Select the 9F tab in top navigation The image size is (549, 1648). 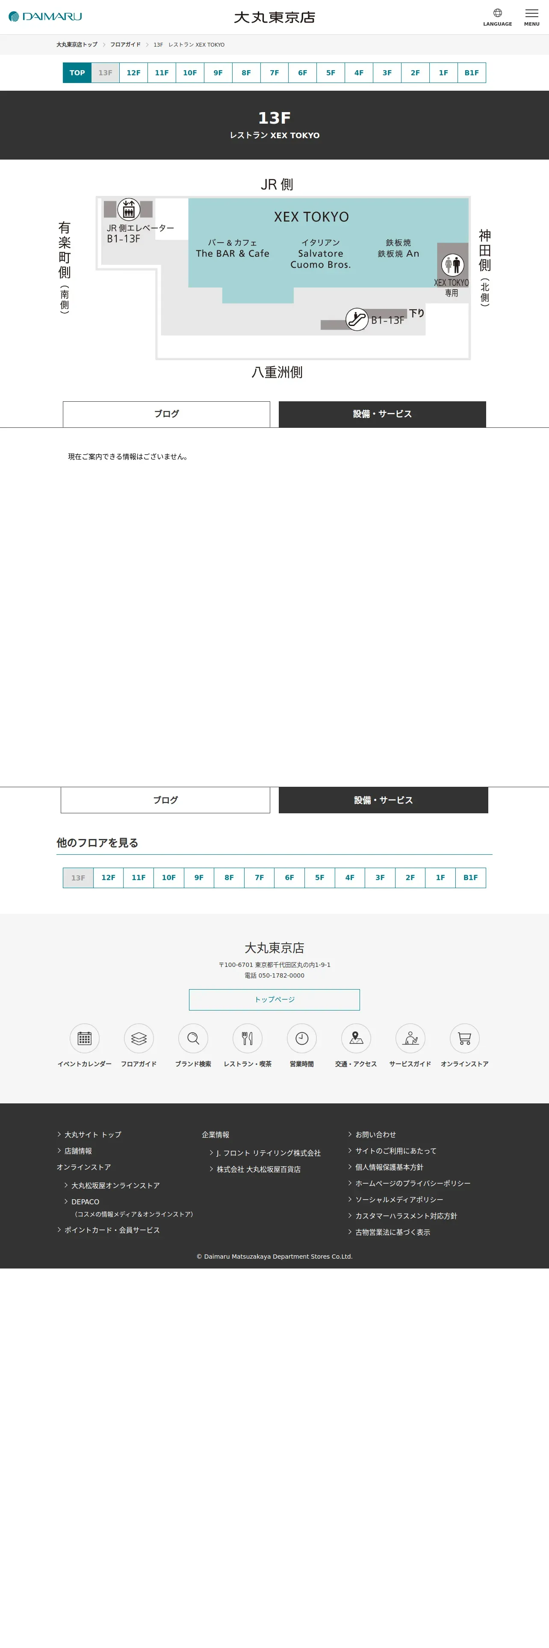tap(218, 73)
